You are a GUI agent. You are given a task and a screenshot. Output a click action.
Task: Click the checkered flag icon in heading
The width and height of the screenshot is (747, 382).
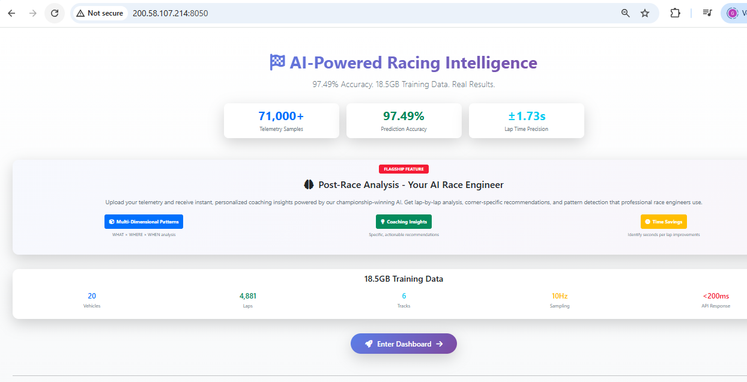tap(277, 62)
